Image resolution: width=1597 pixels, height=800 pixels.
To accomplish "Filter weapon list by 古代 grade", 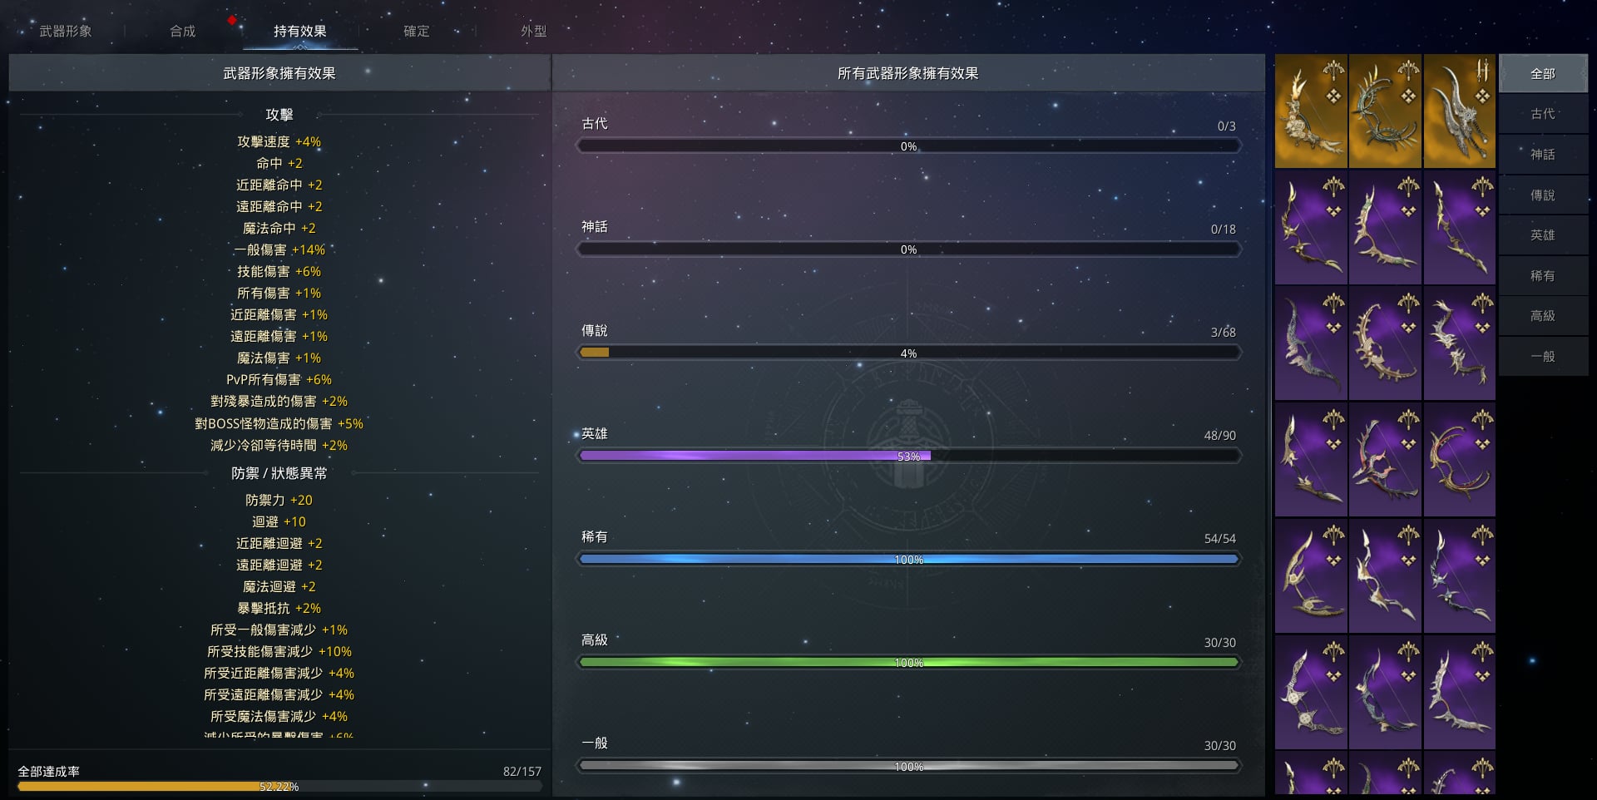I will [1543, 114].
